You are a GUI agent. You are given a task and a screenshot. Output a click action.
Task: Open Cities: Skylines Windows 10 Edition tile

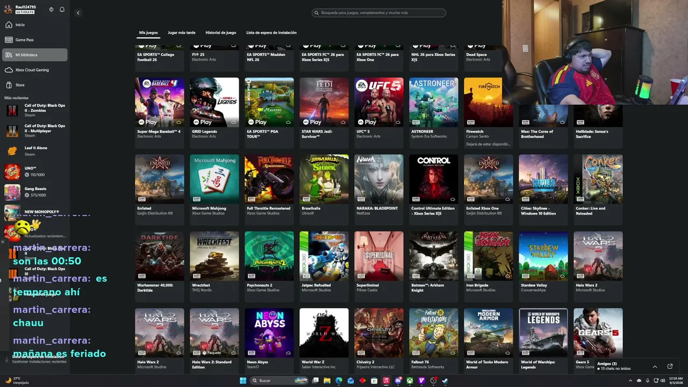pos(543,190)
